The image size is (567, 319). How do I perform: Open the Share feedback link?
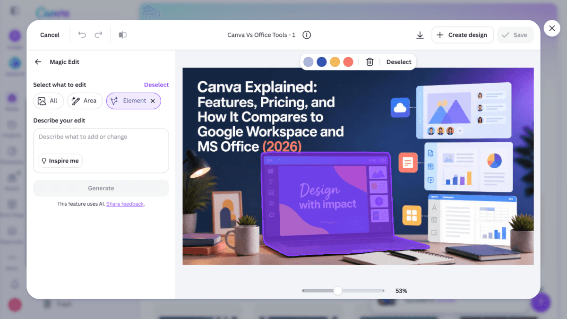[x=125, y=204]
